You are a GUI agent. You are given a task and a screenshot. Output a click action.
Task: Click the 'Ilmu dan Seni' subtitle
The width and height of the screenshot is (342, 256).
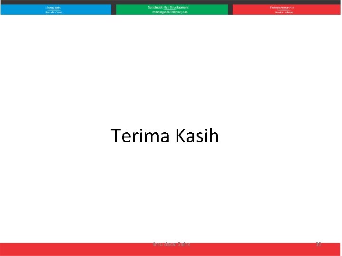pos(53,12)
